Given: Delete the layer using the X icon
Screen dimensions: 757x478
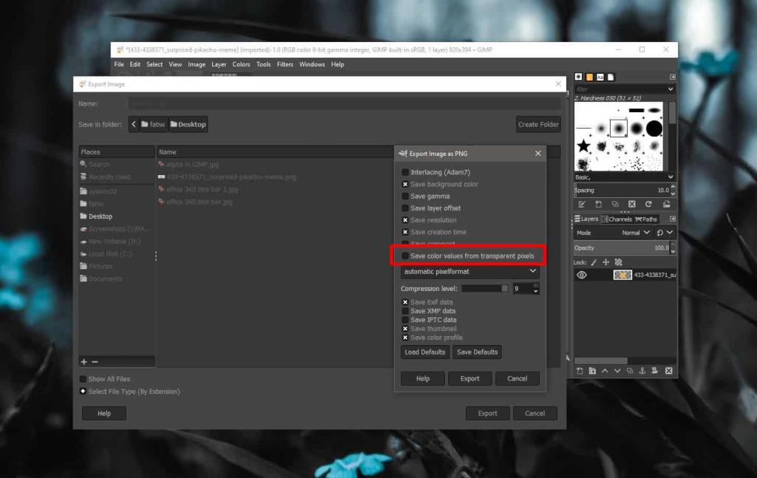Looking at the screenshot, I should click(668, 371).
